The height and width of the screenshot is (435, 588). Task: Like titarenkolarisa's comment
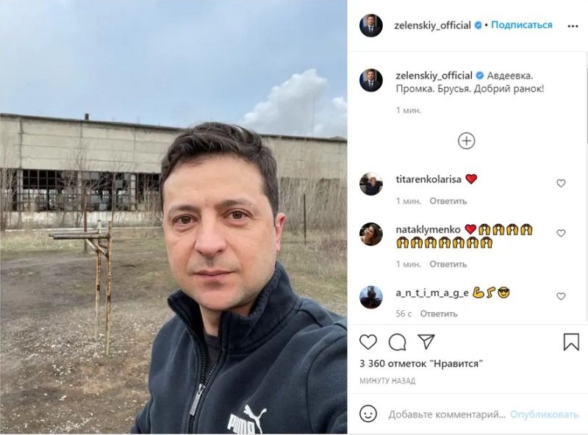(x=561, y=183)
